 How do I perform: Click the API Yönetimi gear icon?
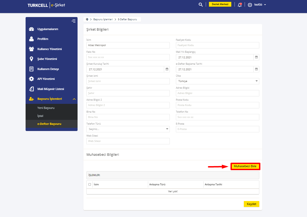pos(31,79)
